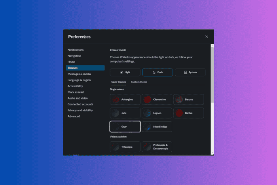This screenshot has height=185, width=277.
Task: Select Themes in the sidebar
Action: tap(85, 68)
